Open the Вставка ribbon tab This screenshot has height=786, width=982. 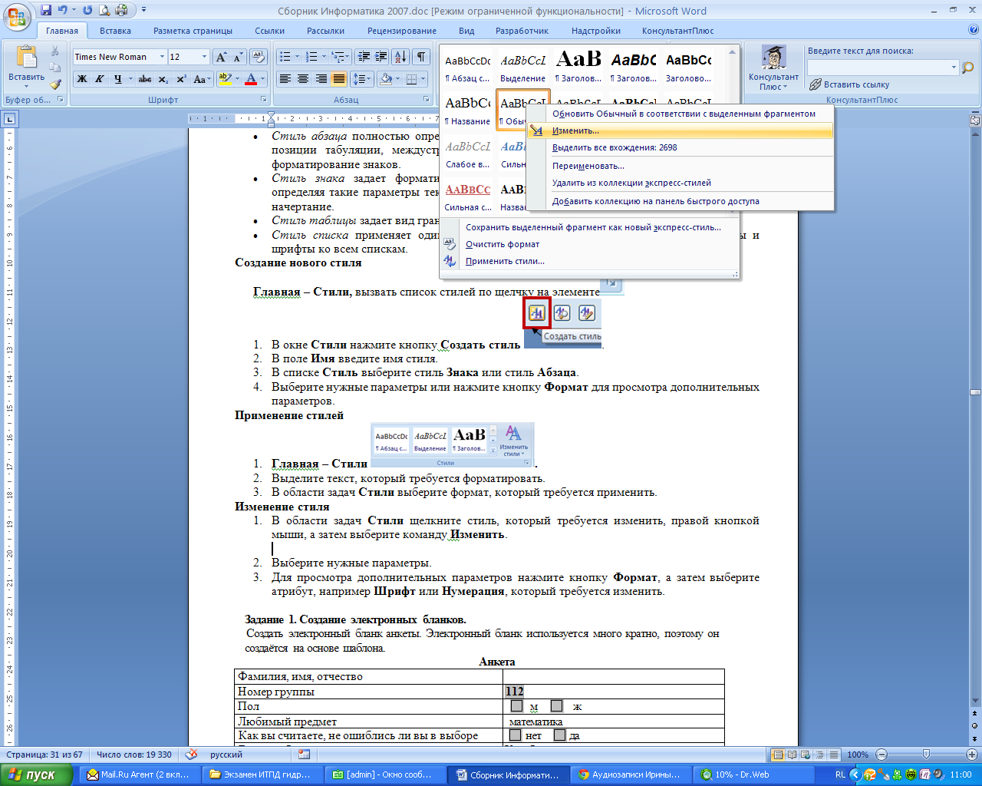115,31
